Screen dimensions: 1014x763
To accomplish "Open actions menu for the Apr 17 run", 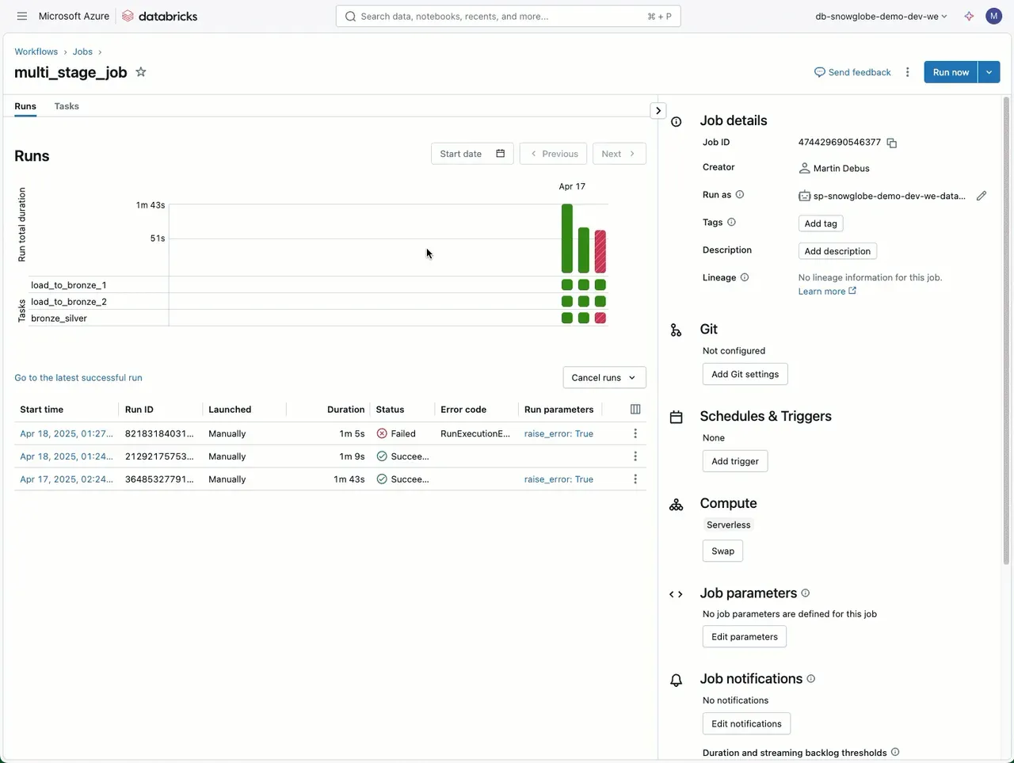I will 635,479.
